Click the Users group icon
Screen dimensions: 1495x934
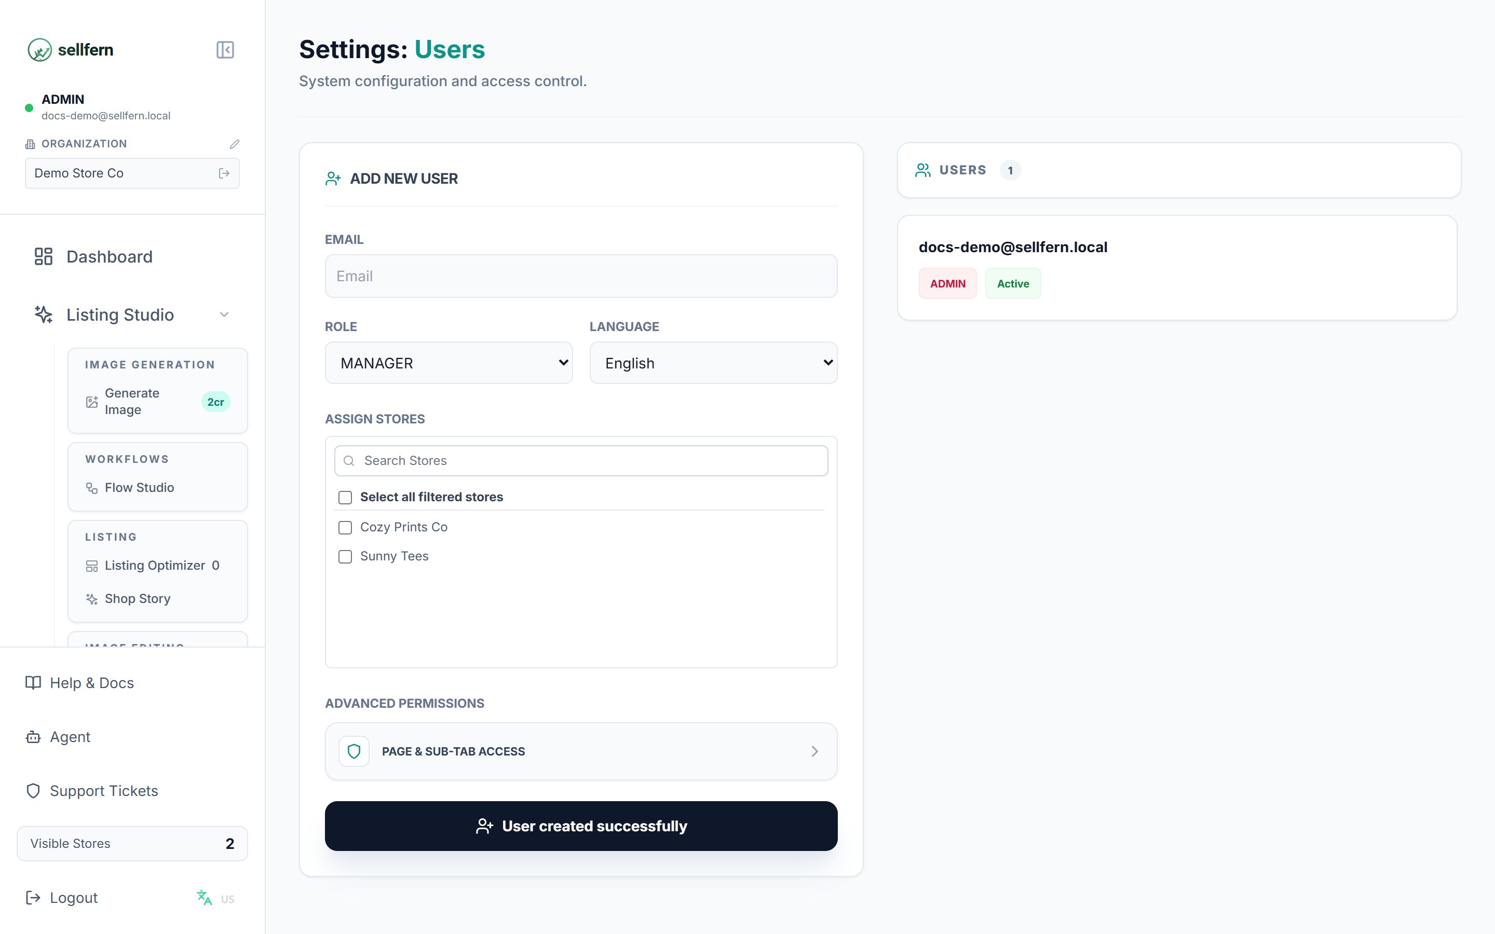click(923, 170)
